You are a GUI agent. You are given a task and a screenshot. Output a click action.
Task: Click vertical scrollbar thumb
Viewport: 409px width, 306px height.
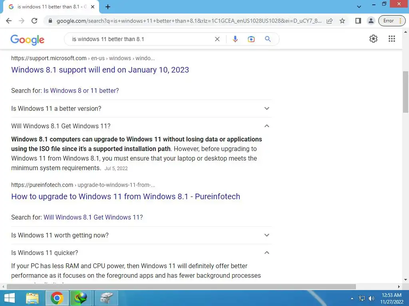coord(405,92)
